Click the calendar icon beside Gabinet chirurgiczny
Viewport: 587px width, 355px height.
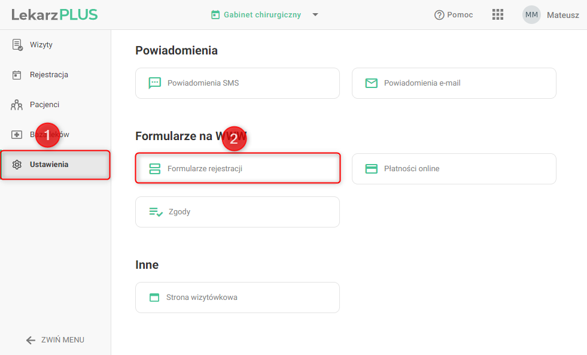(215, 15)
